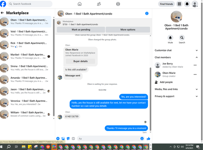Open more actions plus icon in composer
203x150 pixels.
58,139
